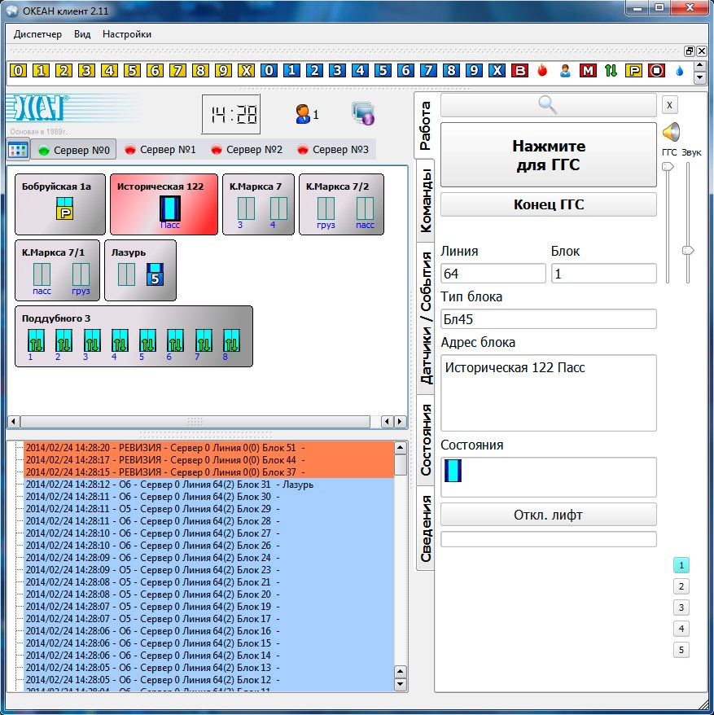This screenshot has height=715, width=714.
Task: Switch to Сервер №1
Action: point(160,150)
